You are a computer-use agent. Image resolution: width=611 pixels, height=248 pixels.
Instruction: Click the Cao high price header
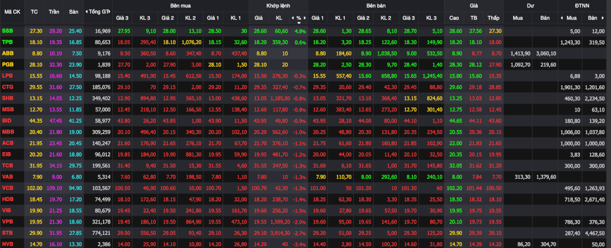point(454,18)
